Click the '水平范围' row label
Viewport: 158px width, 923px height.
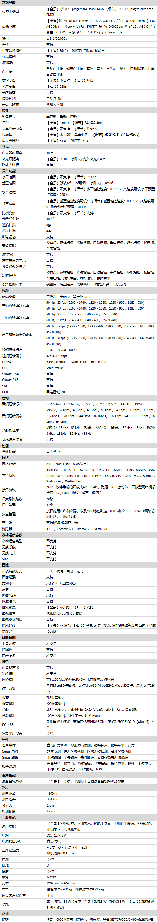click(x=9, y=177)
